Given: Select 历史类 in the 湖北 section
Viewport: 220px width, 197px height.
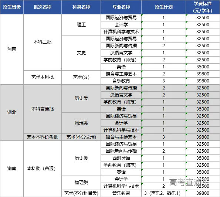Looking at the screenshot, I should (x=81, y=98).
